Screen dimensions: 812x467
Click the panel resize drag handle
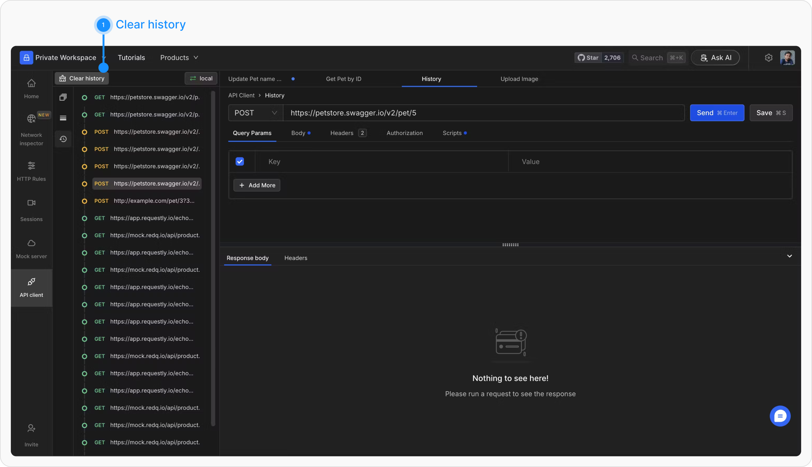(510, 245)
